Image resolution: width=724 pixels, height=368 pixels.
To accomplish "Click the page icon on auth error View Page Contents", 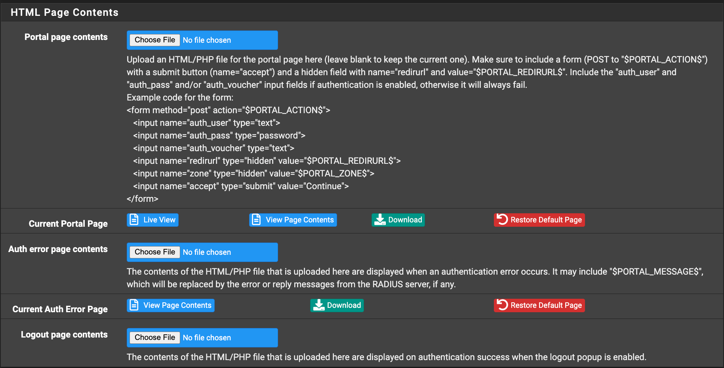I will click(133, 305).
